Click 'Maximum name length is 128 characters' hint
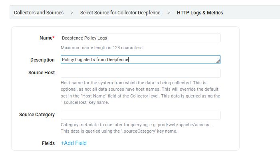This screenshot has width=280, height=157. [x=102, y=48]
